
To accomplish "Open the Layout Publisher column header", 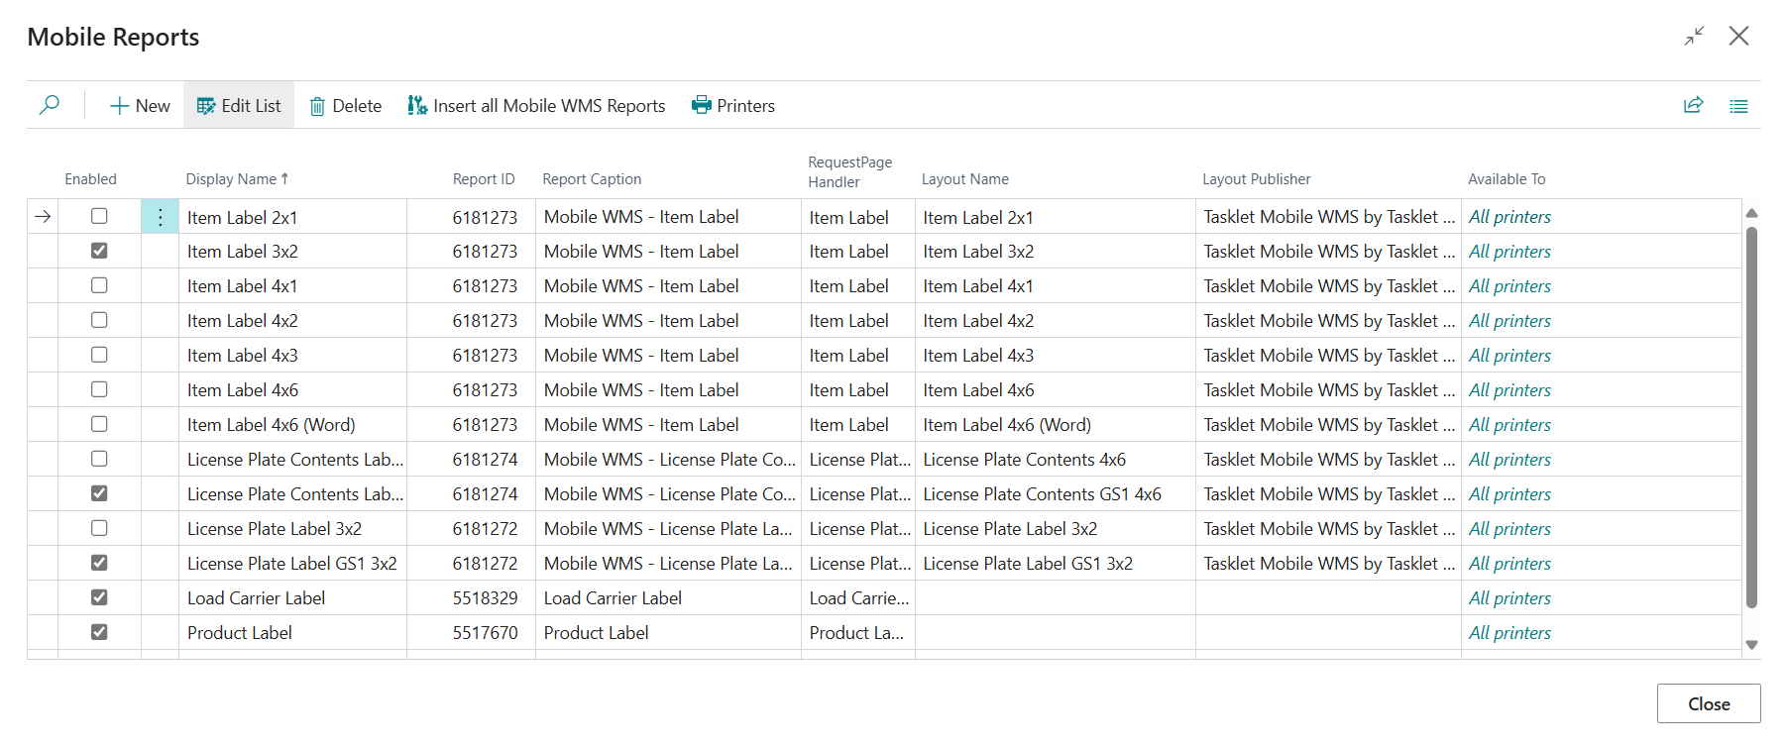I will tap(1257, 179).
